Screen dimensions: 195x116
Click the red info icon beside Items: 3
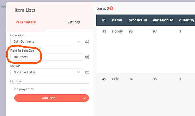tap(111, 8)
